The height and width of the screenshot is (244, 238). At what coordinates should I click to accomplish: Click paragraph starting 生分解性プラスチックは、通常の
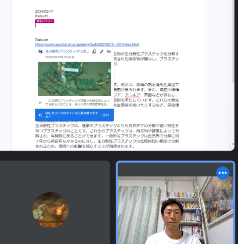click(107, 136)
